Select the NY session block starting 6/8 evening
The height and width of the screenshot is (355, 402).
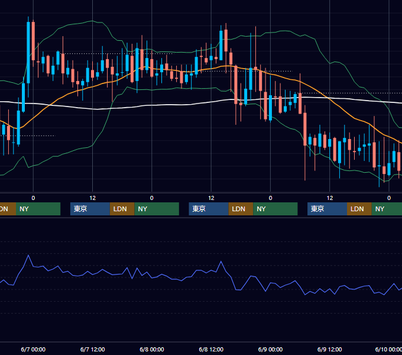[275, 209]
